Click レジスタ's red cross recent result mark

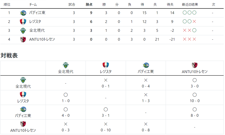click(194, 22)
